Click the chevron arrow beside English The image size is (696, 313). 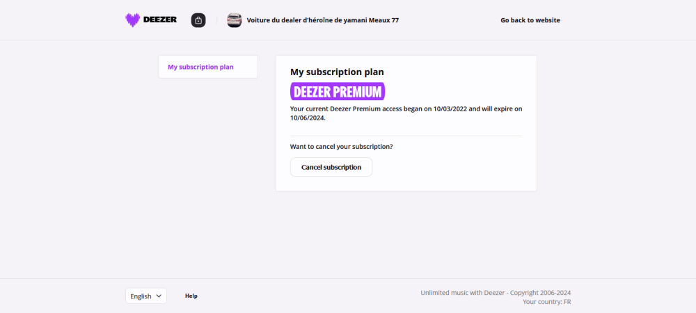pyautogui.click(x=159, y=296)
